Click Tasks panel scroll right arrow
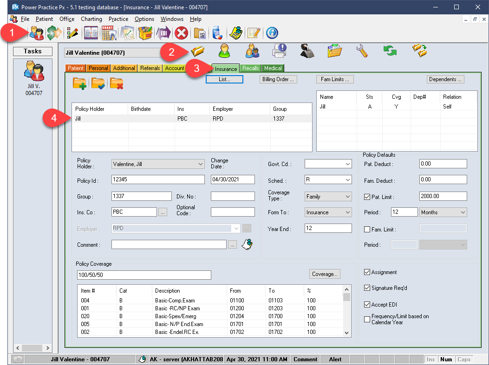The height and width of the screenshot is (365, 489). tap(47, 348)
